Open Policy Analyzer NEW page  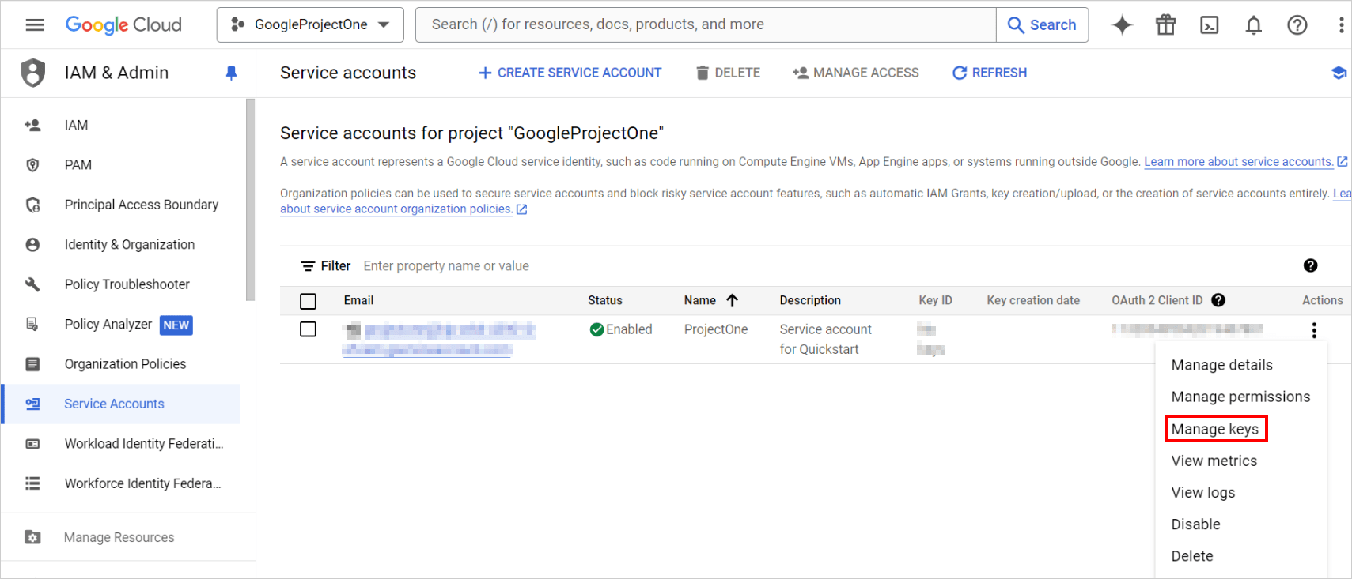pos(128,324)
